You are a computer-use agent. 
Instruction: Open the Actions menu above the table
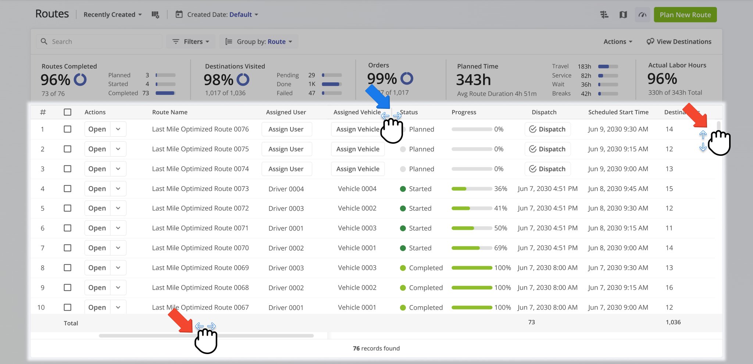tap(617, 42)
